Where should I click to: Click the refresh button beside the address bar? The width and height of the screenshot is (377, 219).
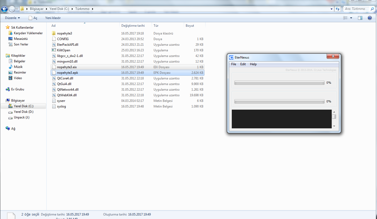338,9
